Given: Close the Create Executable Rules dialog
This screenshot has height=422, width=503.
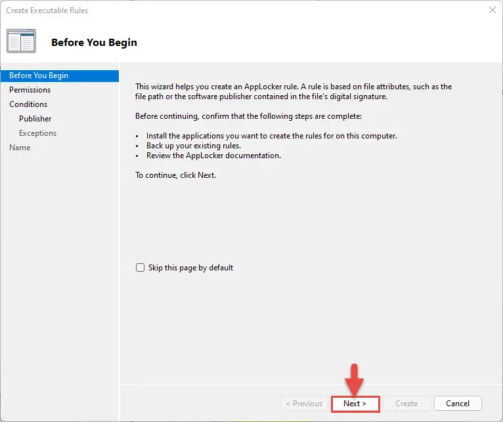Looking at the screenshot, I should 492,10.
